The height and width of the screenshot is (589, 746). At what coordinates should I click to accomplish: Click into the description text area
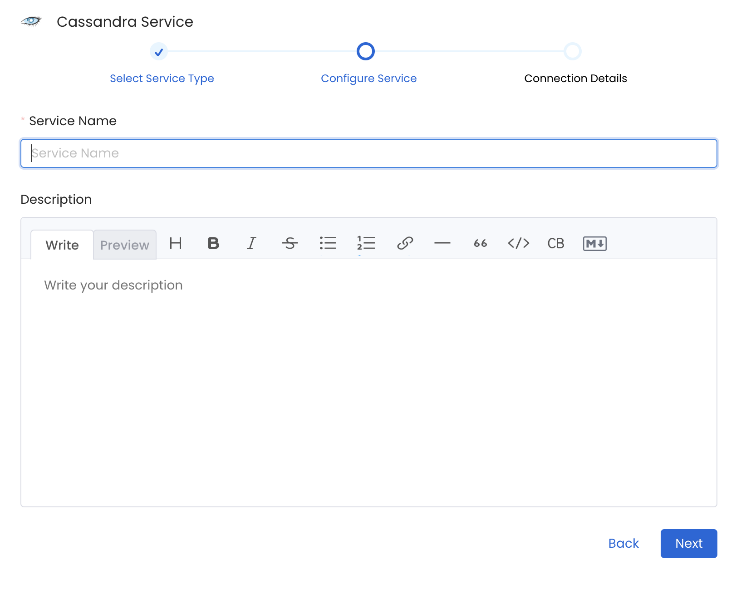[368, 381]
